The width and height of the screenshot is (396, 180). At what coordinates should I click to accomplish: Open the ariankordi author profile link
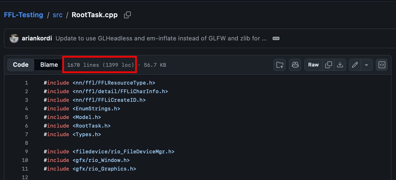pos(37,38)
